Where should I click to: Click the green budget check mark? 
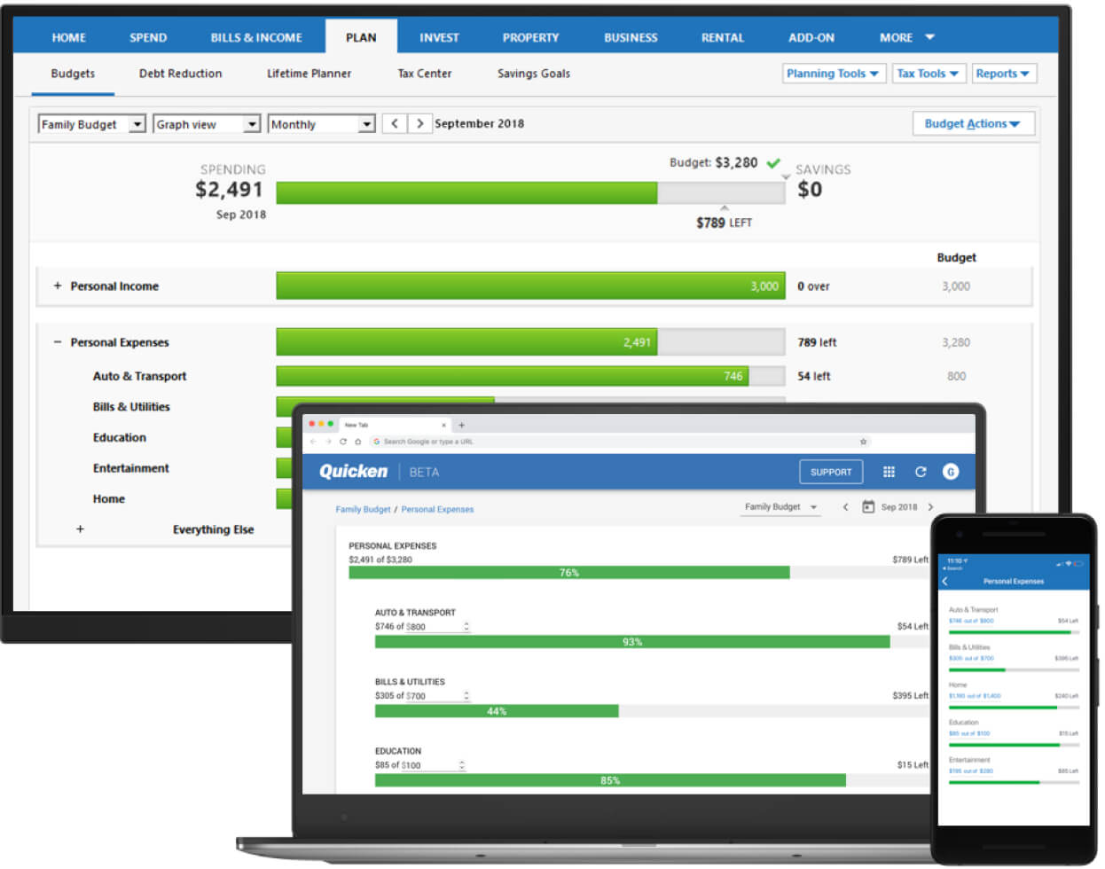click(x=773, y=163)
